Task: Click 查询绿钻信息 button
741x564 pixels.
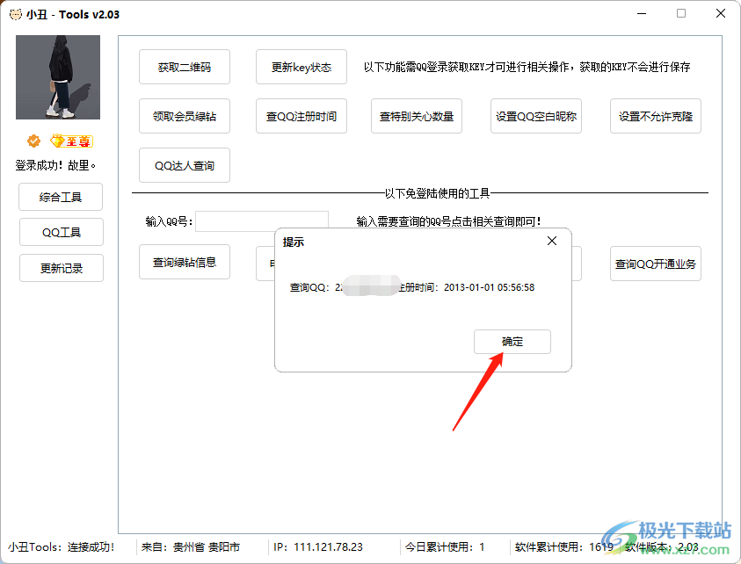Action: point(185,262)
